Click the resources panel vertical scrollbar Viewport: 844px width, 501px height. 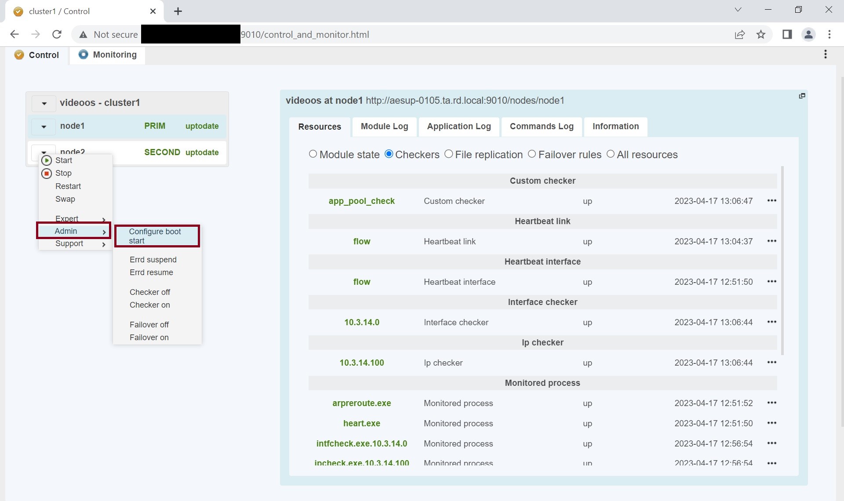(x=783, y=259)
